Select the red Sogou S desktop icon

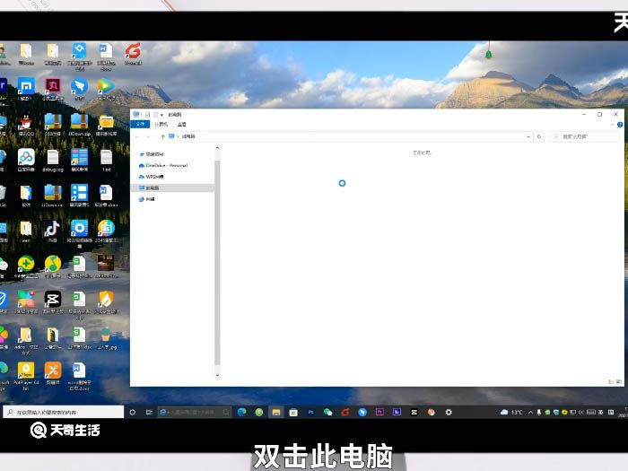pyautogui.click(x=133, y=54)
